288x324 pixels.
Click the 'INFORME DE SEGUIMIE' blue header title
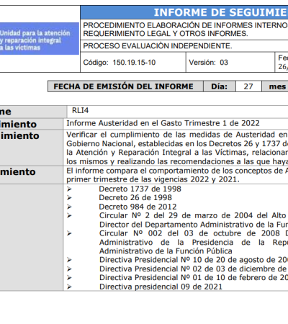(221, 12)
